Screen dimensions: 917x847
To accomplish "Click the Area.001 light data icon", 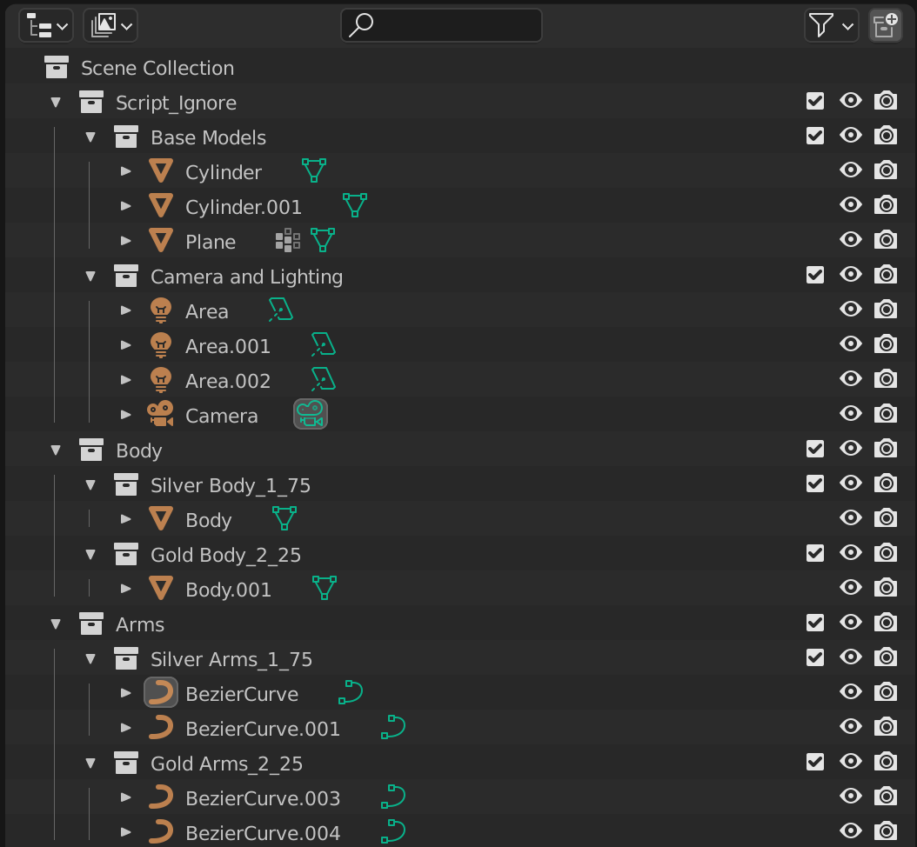I will tap(324, 344).
